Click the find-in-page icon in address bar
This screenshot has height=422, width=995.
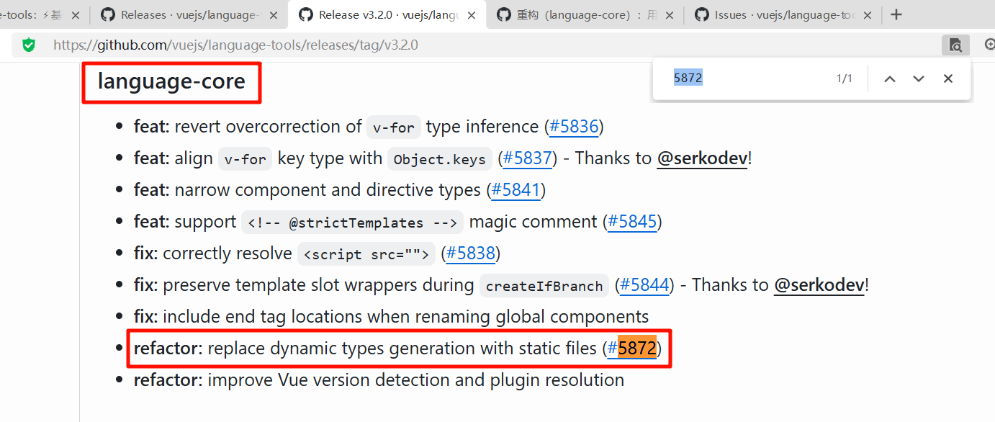pos(955,45)
